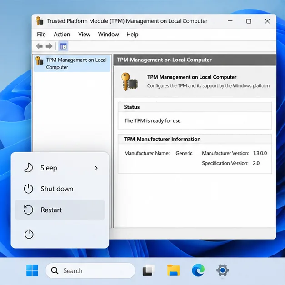
Task: Open Settings gear in taskbar
Action: pyautogui.click(x=223, y=270)
